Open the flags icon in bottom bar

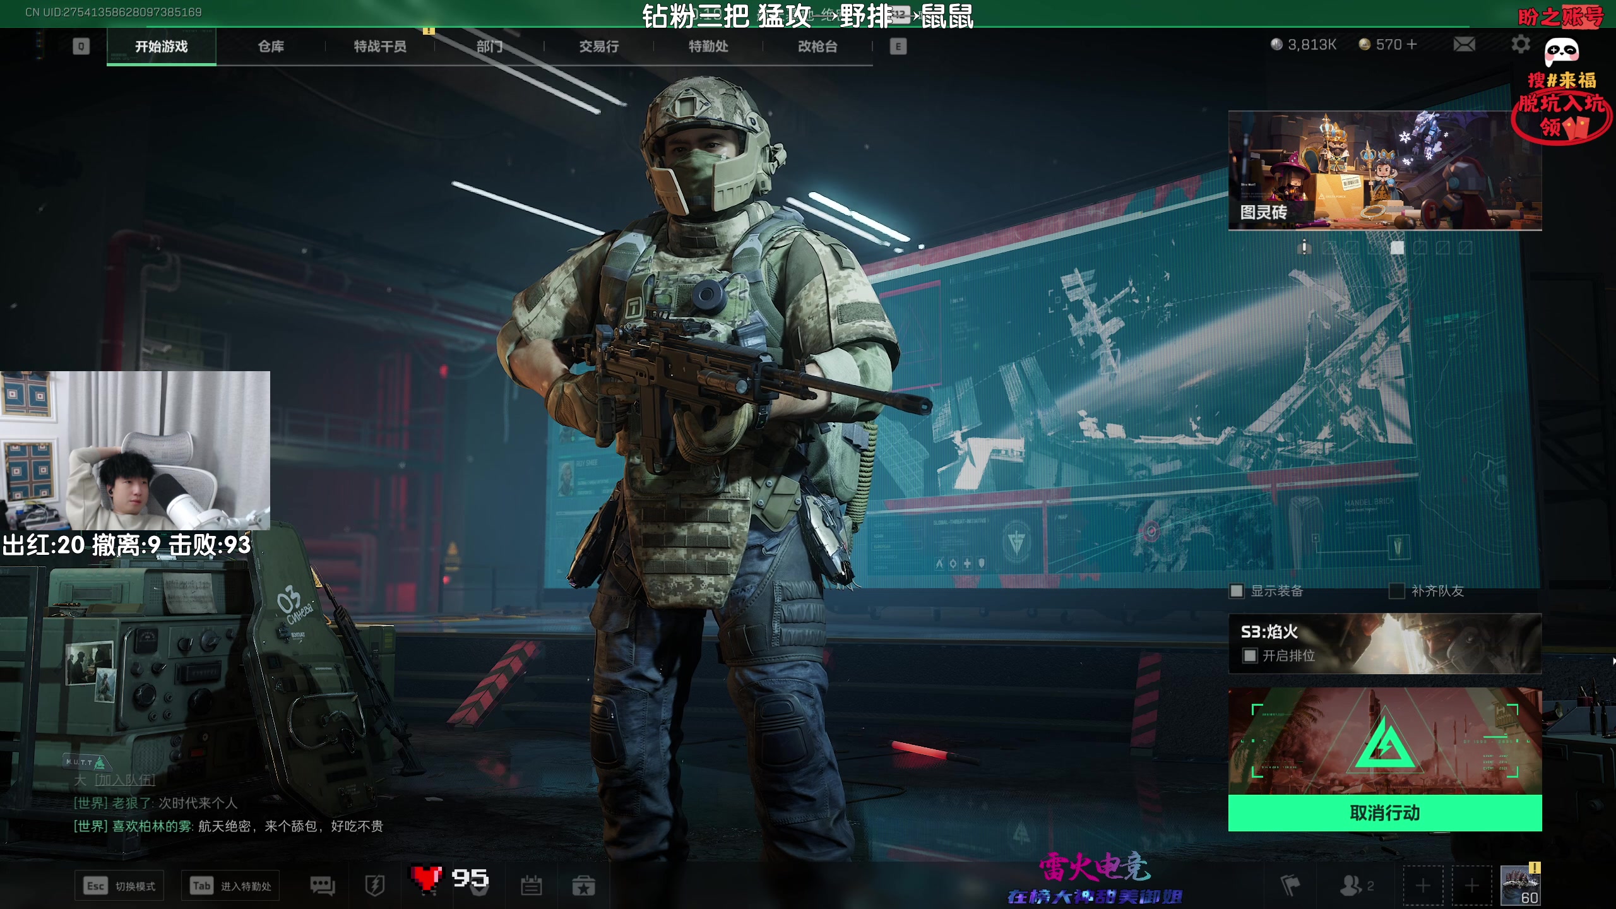click(1290, 886)
